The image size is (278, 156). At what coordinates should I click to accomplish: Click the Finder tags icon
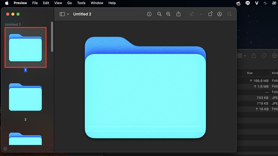(x=264, y=56)
